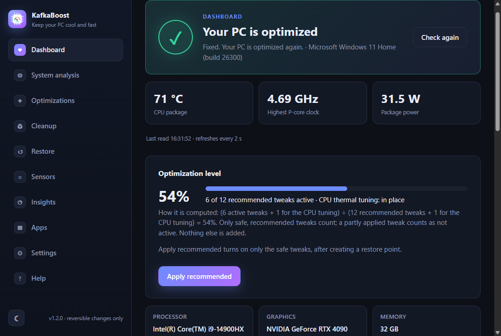Image resolution: width=501 pixels, height=336 pixels.
Task: Click the Cleanup sidebar icon
Action: [20, 126]
